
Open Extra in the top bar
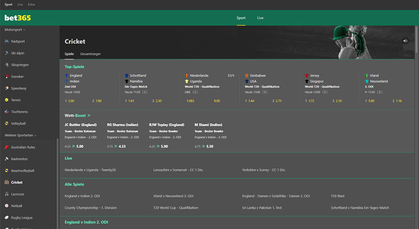coord(31,4)
